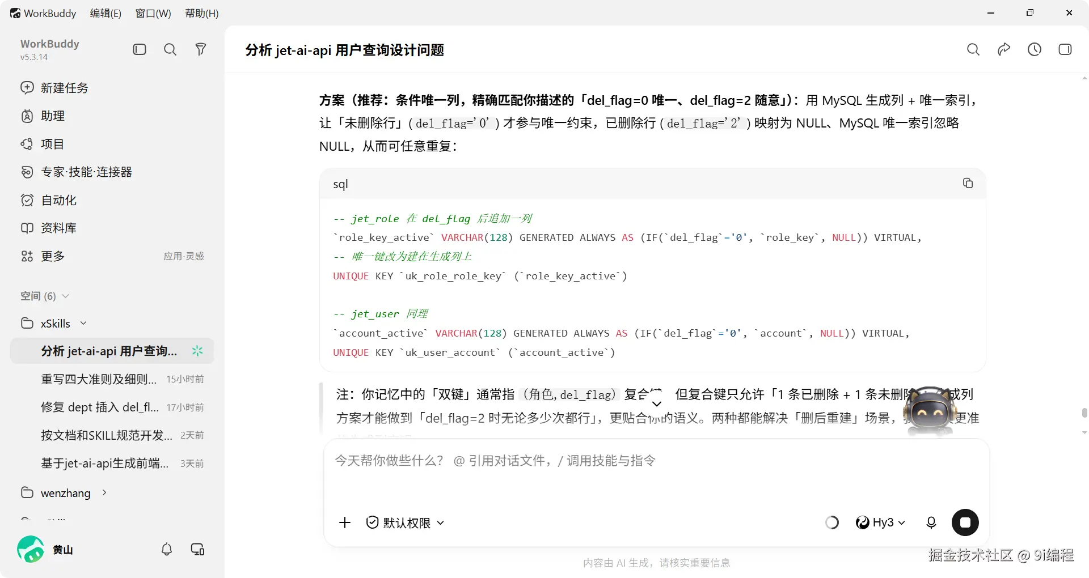Stop the running generation
The height and width of the screenshot is (578, 1089).
pos(965,522)
